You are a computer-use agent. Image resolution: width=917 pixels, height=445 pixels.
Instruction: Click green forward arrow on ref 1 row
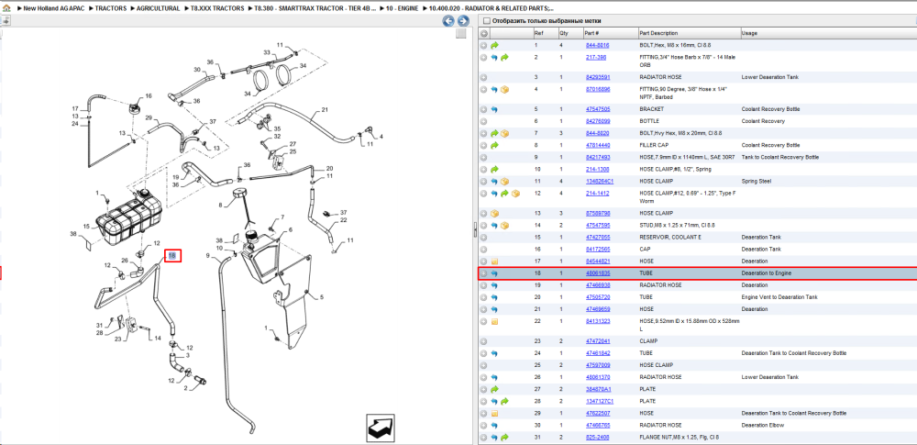(x=495, y=45)
